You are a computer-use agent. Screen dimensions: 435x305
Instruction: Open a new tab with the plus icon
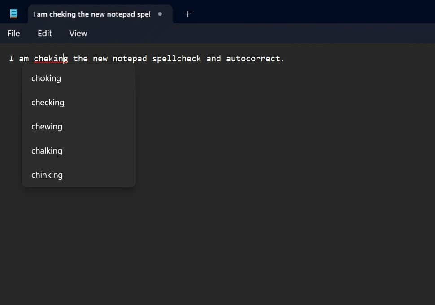tap(187, 14)
